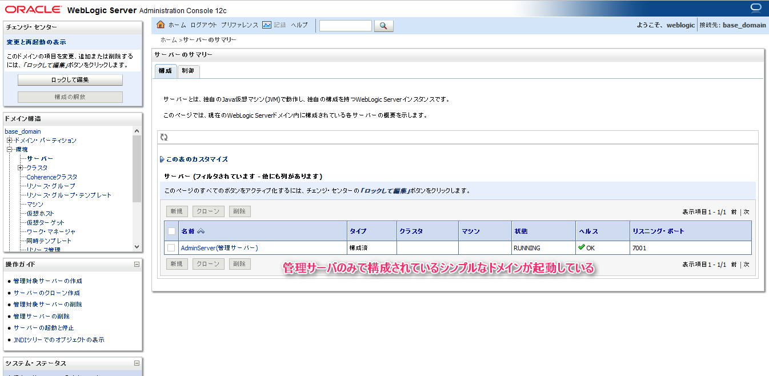Click the upper クローン button
This screenshot has height=376, width=769.
(x=208, y=211)
